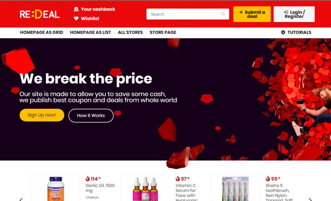Open All Stores menu item
The width and height of the screenshot is (331, 201).
(130, 32)
